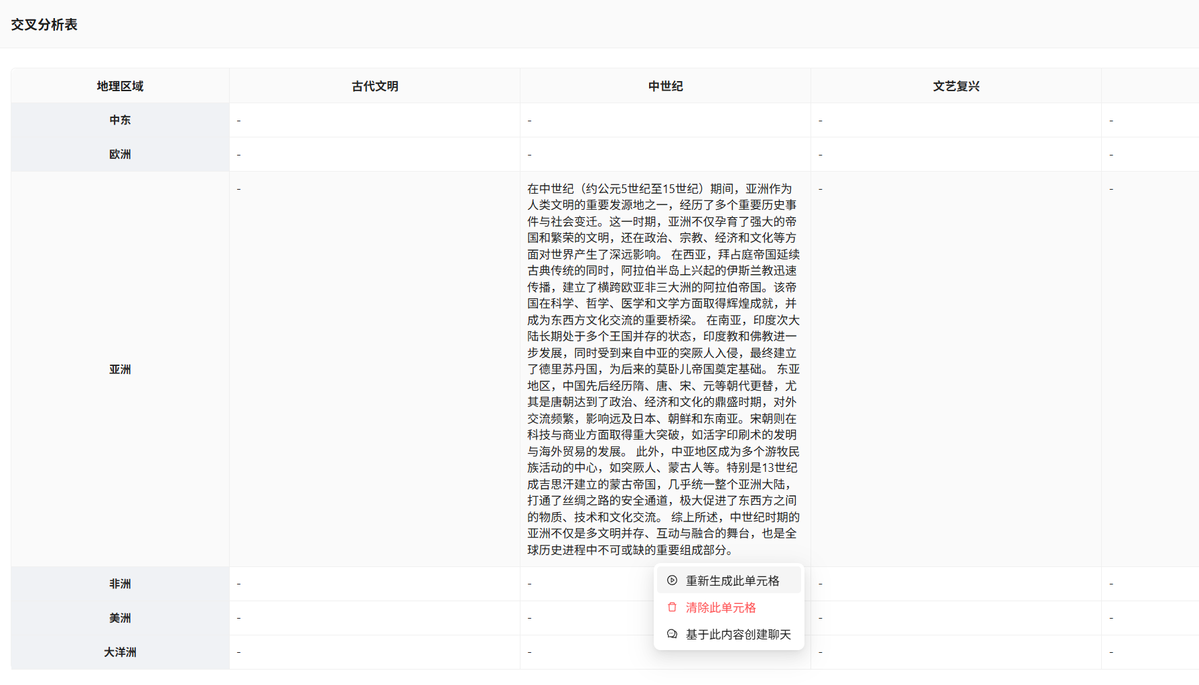The height and width of the screenshot is (685, 1199).
Task: Select the 美洲 row header
Action: tap(120, 618)
